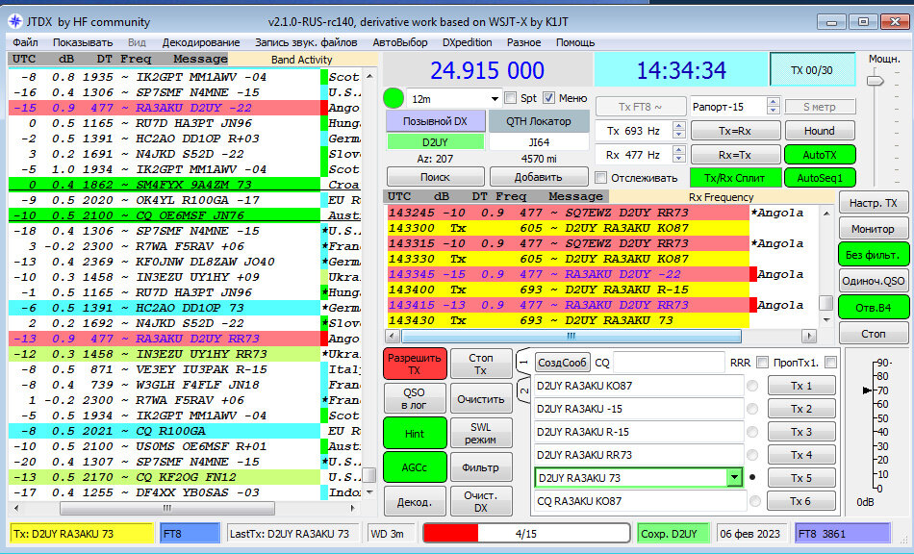Step the Рапорт-15 report value
The width and height of the screenshot is (914, 554).
pos(773,107)
